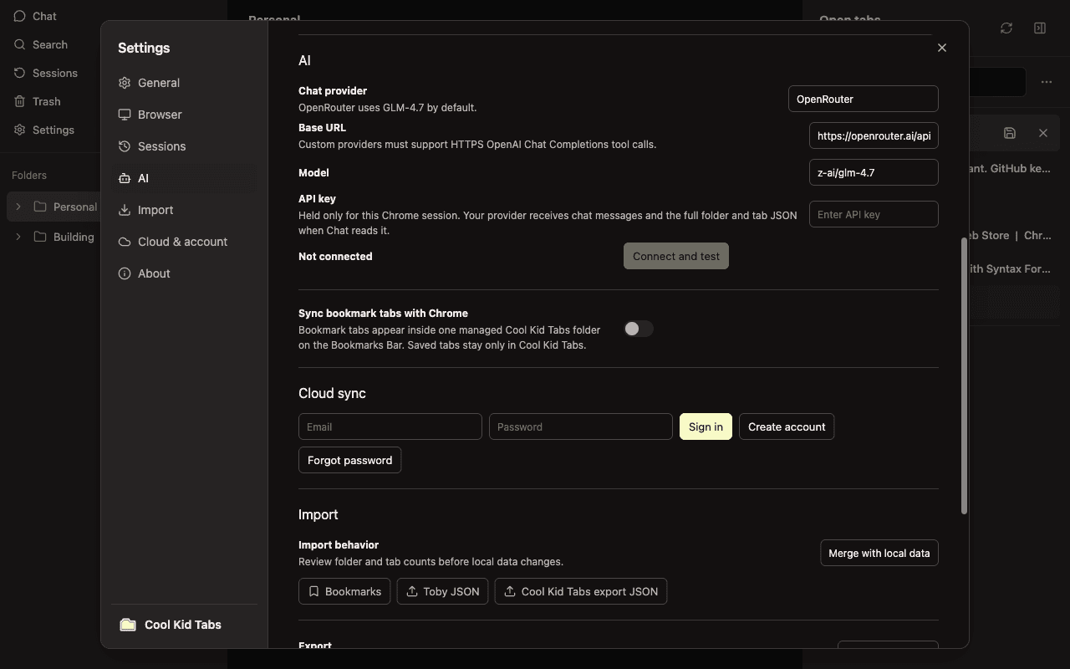Open the Chat provider OpenRouter dropdown

863,99
